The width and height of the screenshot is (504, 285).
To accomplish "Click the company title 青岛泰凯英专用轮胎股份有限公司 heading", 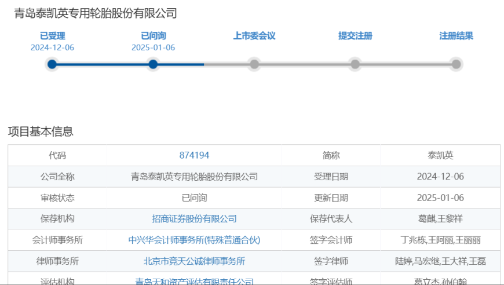I will [x=96, y=13].
